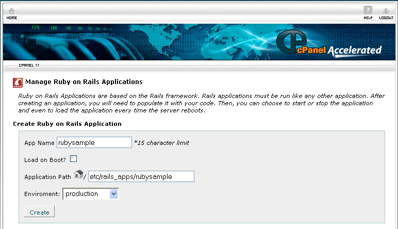Click the 'Create Ruby on Rails Application' heading
The height and width of the screenshot is (229, 398).
coord(67,124)
